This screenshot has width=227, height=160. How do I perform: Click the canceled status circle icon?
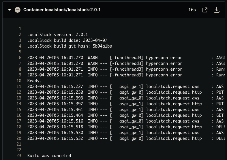(18, 10)
